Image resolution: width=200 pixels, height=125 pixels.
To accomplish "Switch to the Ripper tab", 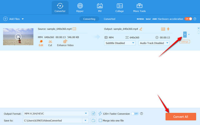I will point(80,8).
